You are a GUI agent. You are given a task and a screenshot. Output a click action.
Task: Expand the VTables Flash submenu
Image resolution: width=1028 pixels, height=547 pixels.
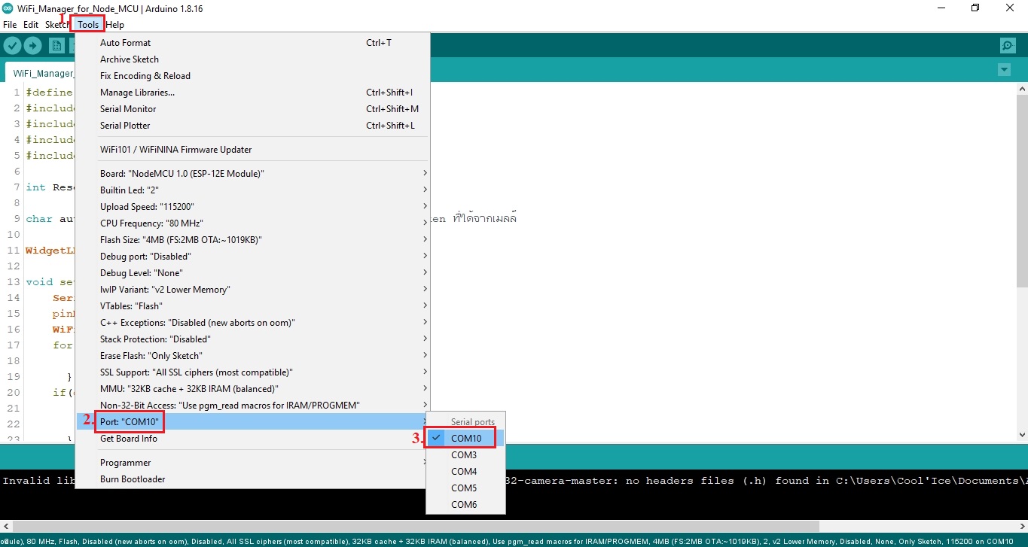click(252, 306)
